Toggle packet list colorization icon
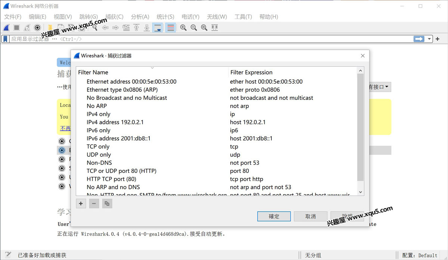This screenshot has height=260, width=448. (x=171, y=28)
